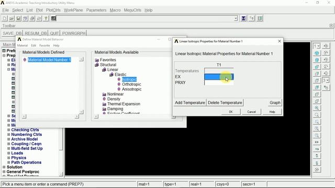Click the csys=0 status bar entry
335x188 pixels.
pos(228,184)
